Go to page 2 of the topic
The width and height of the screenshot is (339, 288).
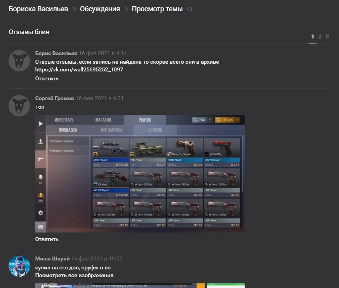320,36
